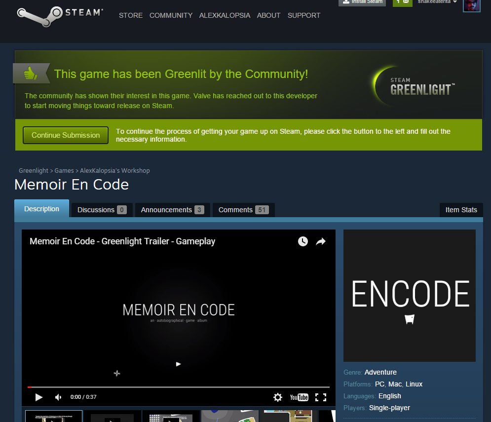Toggle fullscreen for the video
The image size is (491, 422).
(x=321, y=397)
